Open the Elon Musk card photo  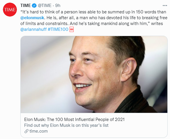click(x=94, y=74)
